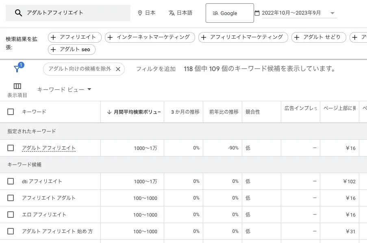The height and width of the screenshot is (243, 367).
Task: Add アダルト seo suggestion chip
Action: click(x=72, y=50)
